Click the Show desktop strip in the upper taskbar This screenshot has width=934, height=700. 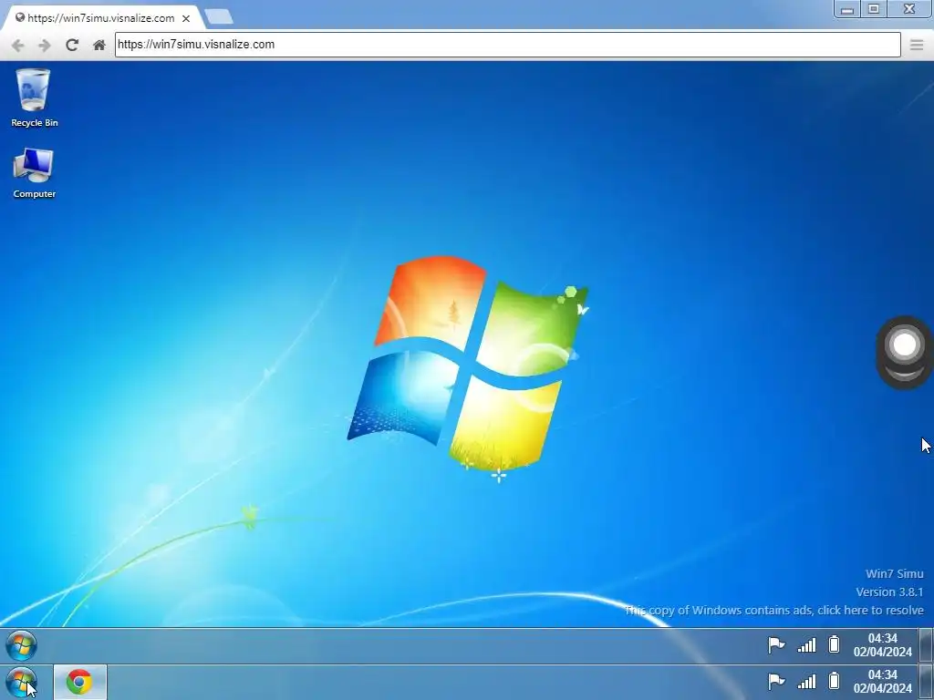coord(926,645)
